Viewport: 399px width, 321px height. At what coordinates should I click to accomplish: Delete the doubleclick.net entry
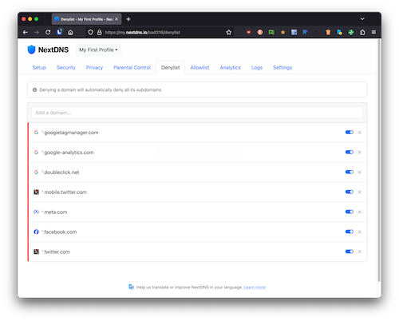359,172
